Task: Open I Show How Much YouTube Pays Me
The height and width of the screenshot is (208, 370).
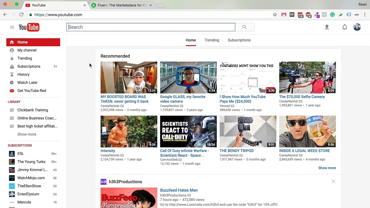Action: [x=243, y=99]
